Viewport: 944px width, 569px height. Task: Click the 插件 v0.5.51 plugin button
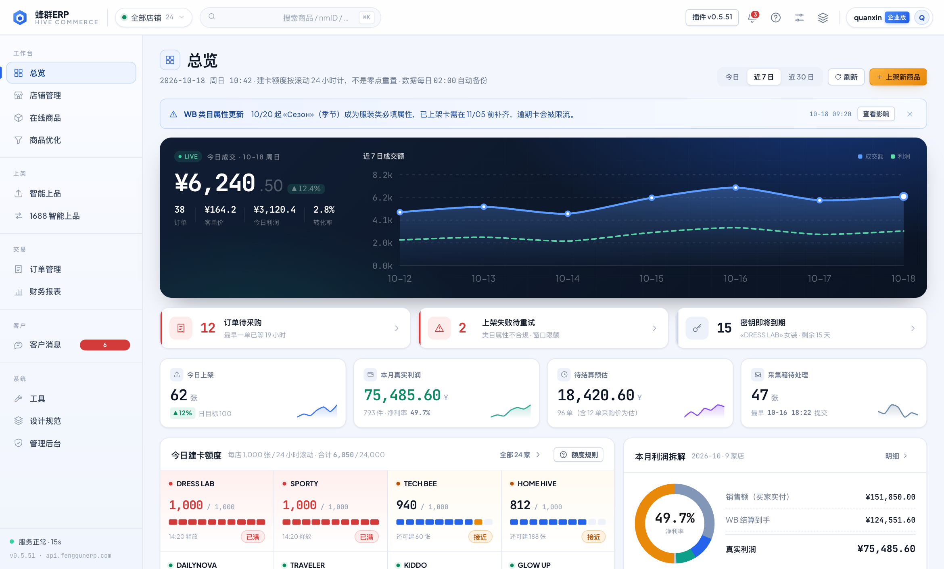click(712, 17)
